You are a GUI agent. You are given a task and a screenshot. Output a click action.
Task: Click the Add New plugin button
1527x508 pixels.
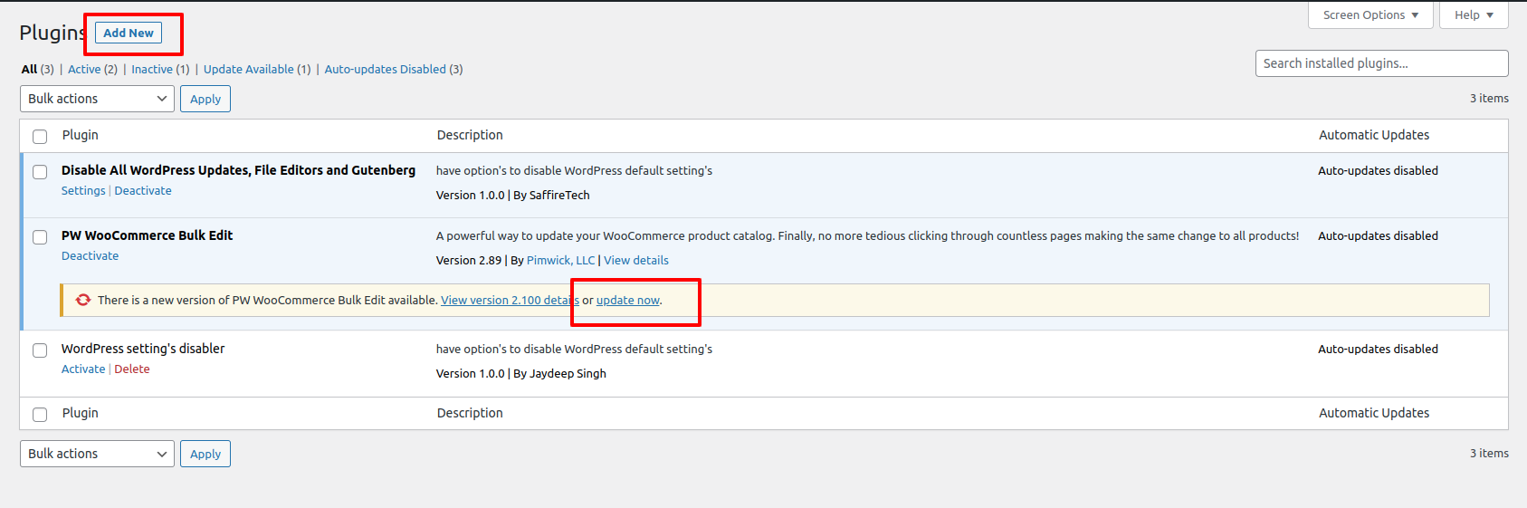point(129,33)
